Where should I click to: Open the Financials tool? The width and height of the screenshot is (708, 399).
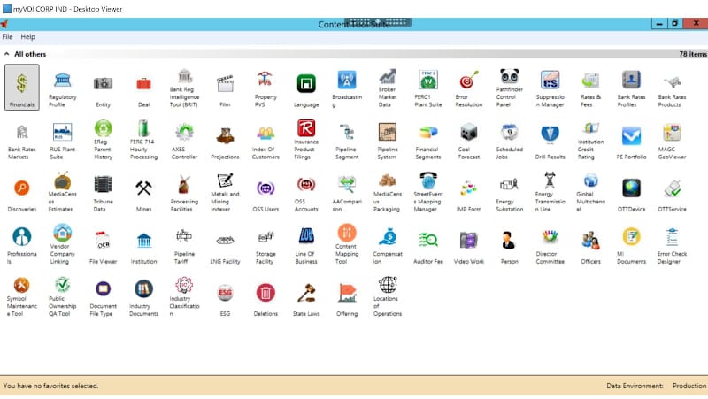click(21, 87)
